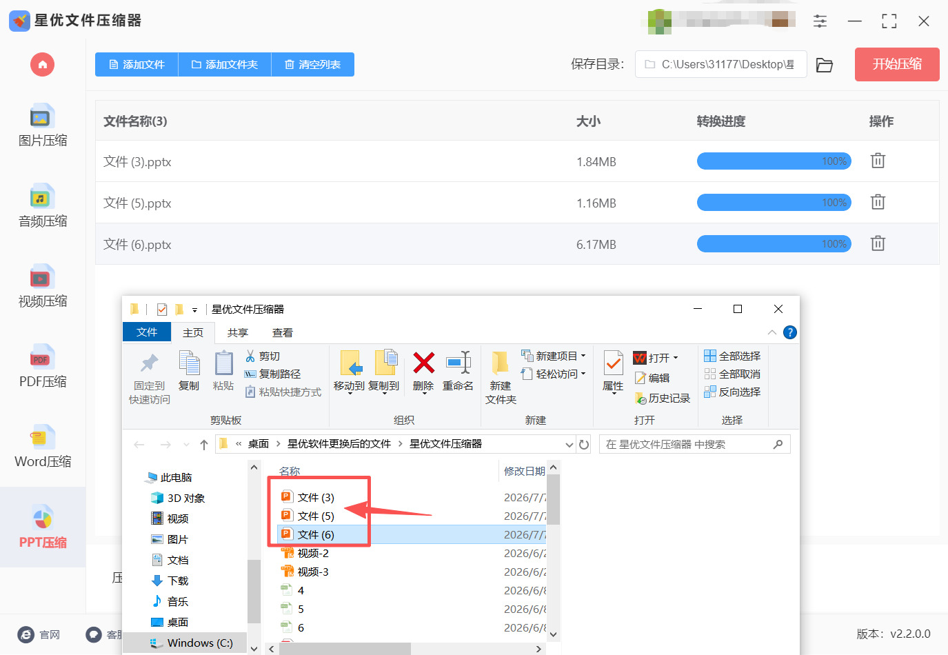This screenshot has height=655, width=948.
Task: Open quick access toolbar customize arrow
Action: click(x=194, y=310)
